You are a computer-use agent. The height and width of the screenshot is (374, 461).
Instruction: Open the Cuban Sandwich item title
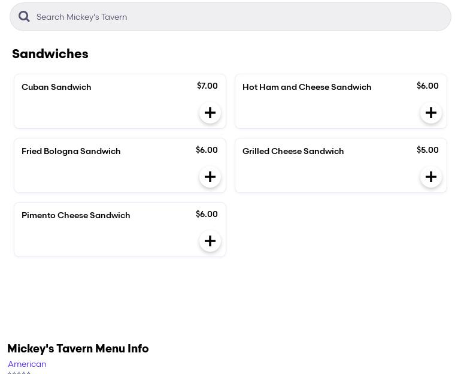(56, 87)
